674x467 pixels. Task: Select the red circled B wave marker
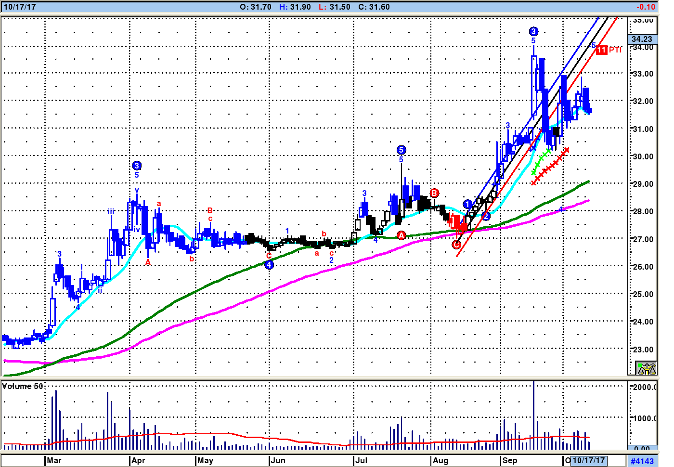point(434,194)
